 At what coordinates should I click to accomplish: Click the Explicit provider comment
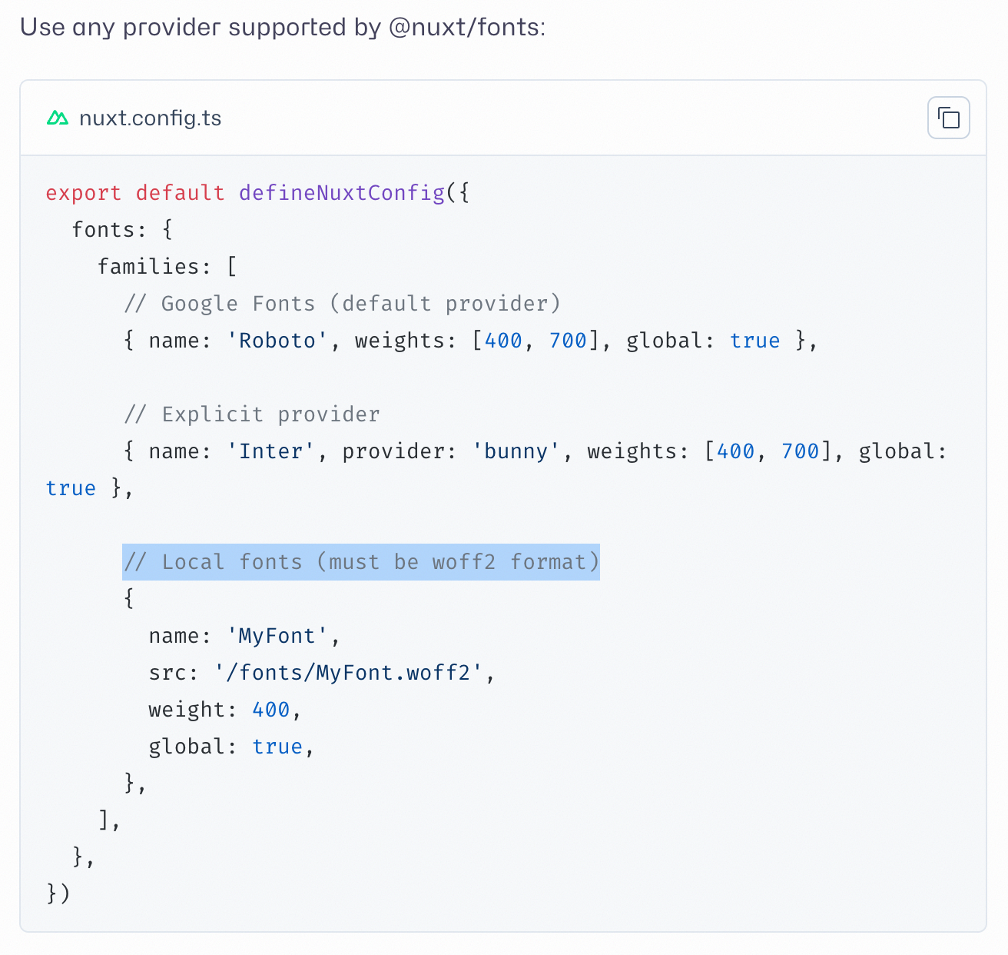251,414
